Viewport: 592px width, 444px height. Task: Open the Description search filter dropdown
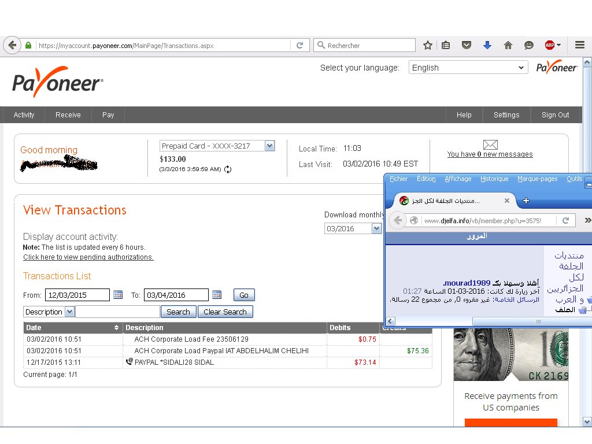click(x=49, y=312)
